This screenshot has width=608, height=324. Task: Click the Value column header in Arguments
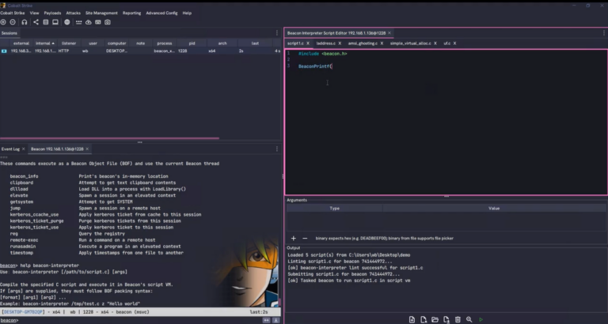pos(494,209)
